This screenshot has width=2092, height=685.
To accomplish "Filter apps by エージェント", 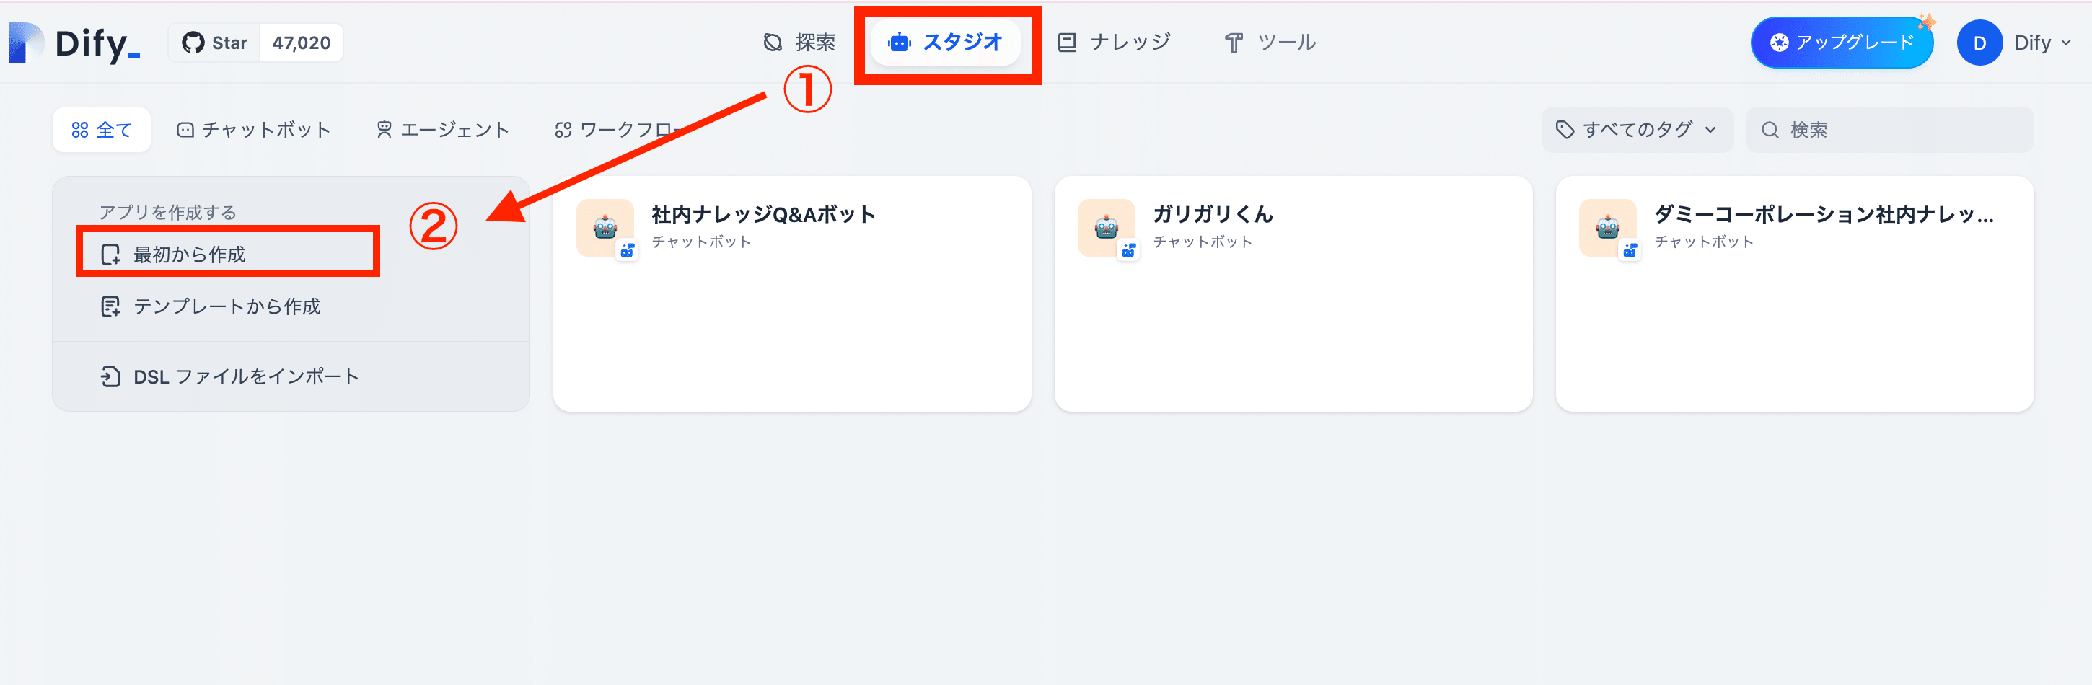I will click(443, 130).
